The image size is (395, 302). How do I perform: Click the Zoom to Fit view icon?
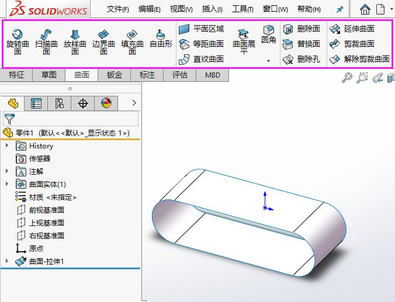click(347, 77)
